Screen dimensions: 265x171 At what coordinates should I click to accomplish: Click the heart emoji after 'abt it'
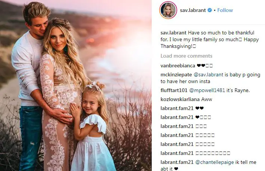pyautogui.click(x=176, y=169)
